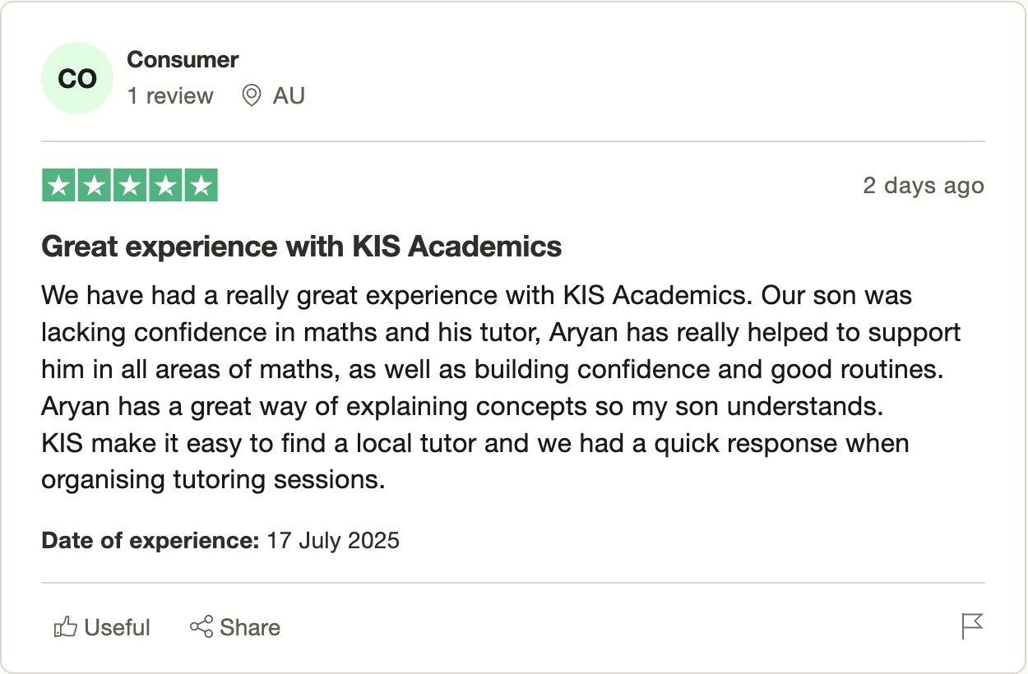Click the '1 review' count text
Screen dimensions: 1028x674
(170, 96)
